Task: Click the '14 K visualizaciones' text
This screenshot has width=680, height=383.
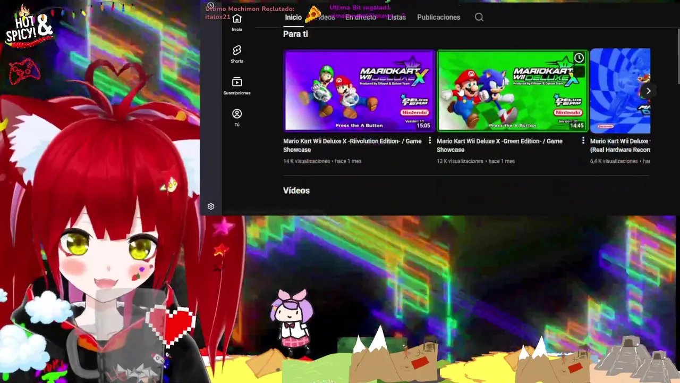Action: (x=307, y=161)
